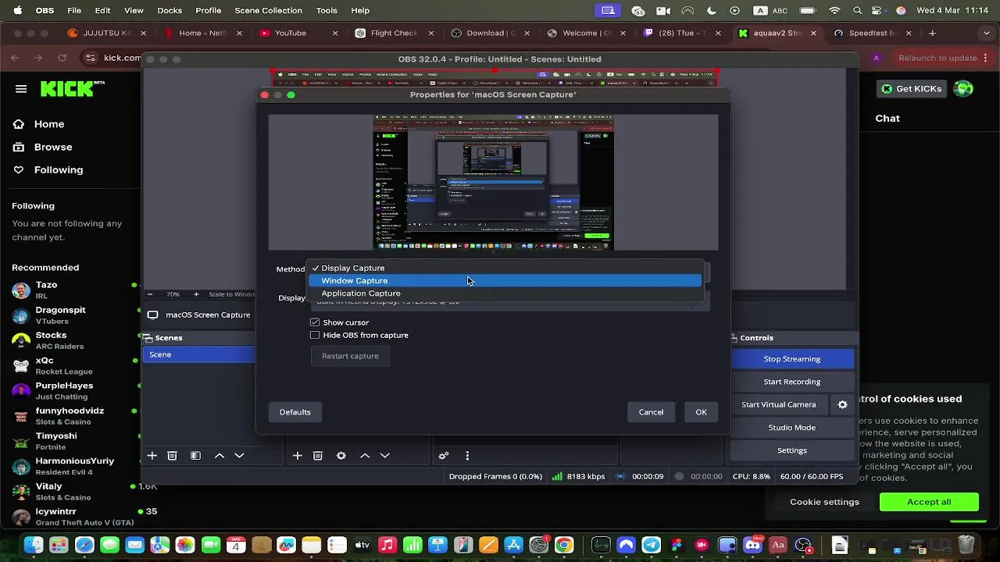Zoom in OBS preview with plus icon
This screenshot has height=562, width=1000.
tap(196, 294)
